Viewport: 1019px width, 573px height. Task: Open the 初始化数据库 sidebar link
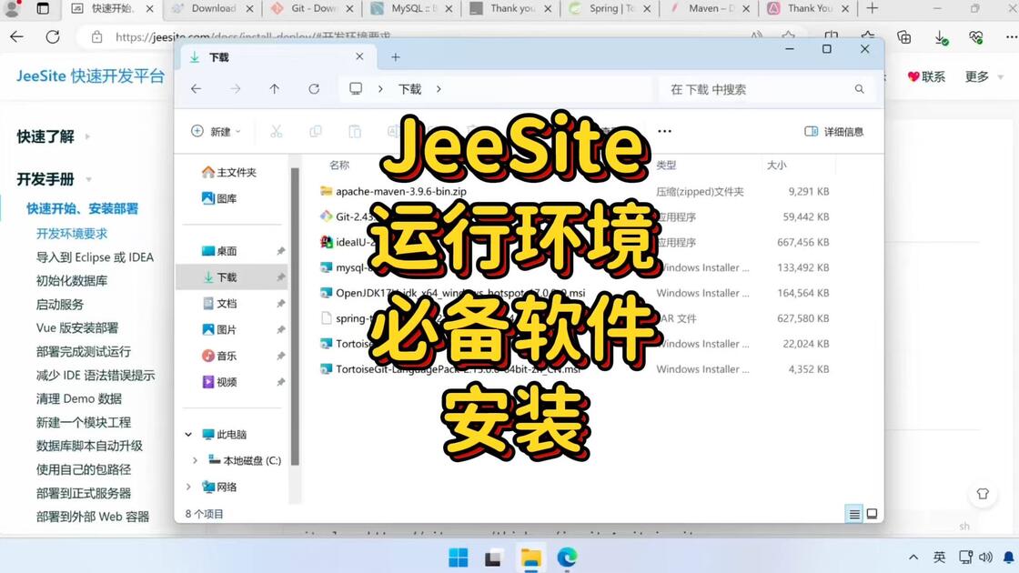coord(72,281)
